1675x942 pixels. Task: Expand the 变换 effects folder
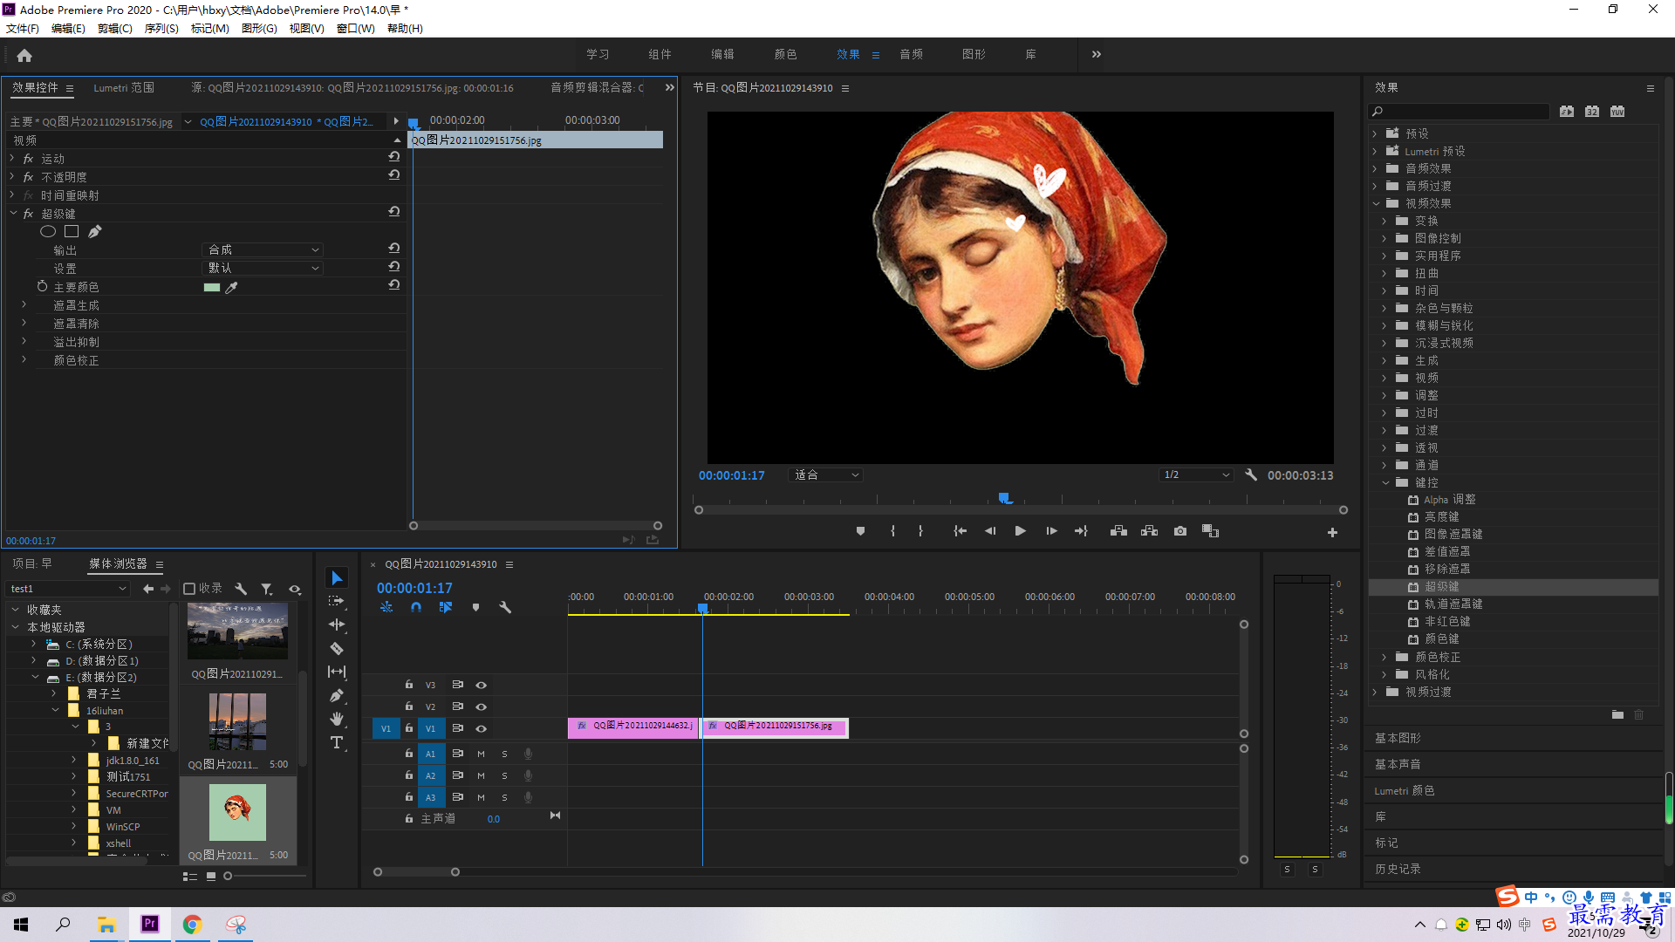point(1384,222)
